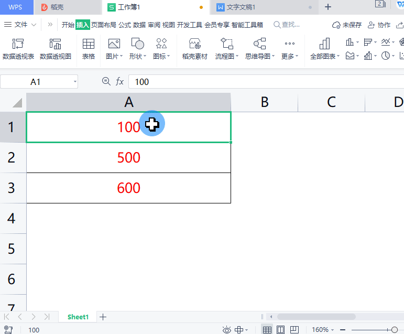This screenshot has height=334, width=404.
Task: Insert a PivotTable (数据透视表)
Action: tap(18, 49)
